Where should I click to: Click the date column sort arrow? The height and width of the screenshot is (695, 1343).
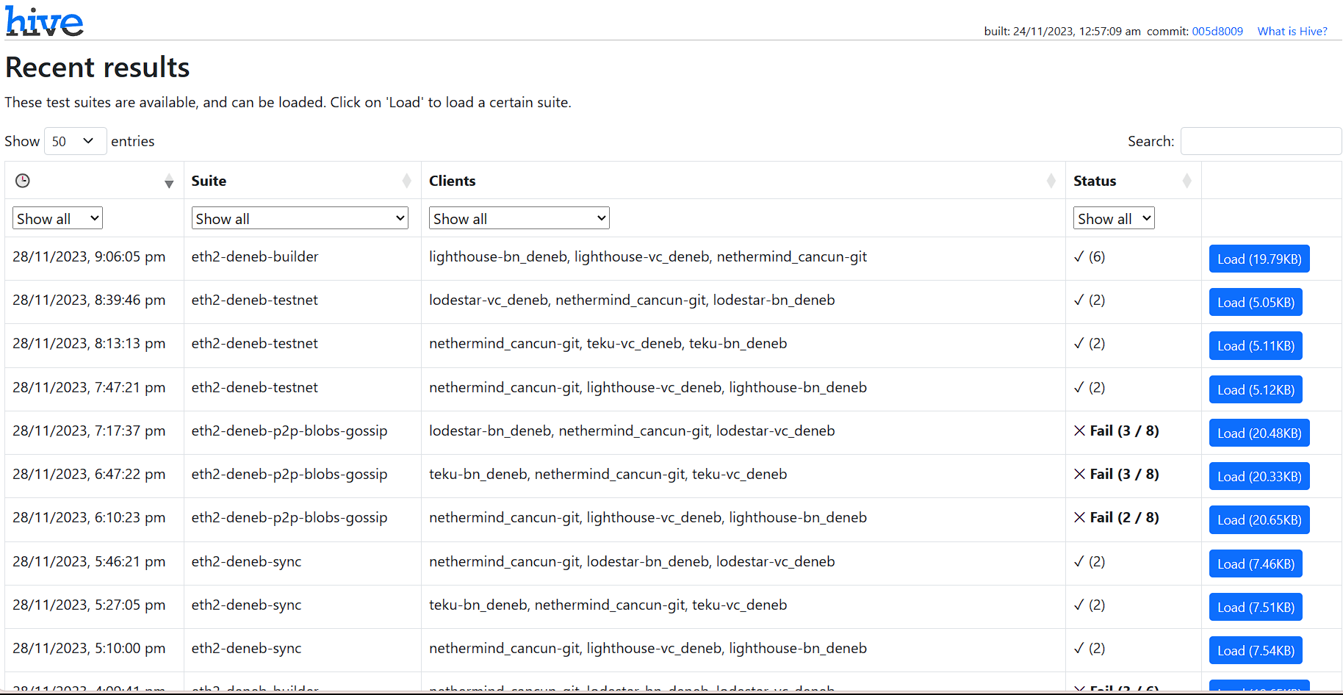pyautogui.click(x=169, y=181)
